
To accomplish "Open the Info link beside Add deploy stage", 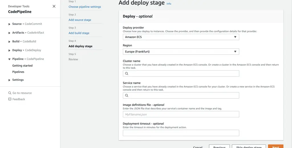I will tap(169, 4).
